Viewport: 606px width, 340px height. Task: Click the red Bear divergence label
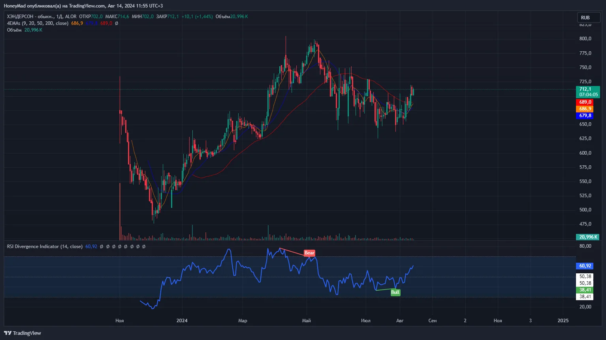pos(309,253)
